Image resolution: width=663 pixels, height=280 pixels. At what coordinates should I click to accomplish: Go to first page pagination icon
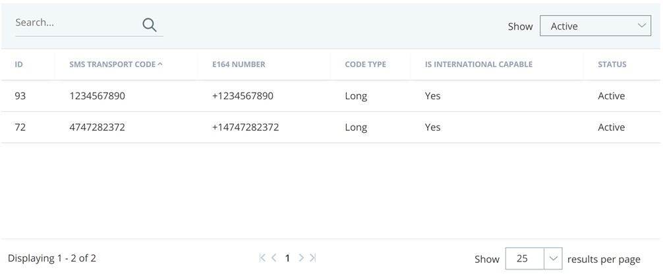point(262,258)
